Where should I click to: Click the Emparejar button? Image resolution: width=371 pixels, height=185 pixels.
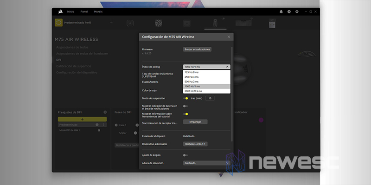pyautogui.click(x=195, y=122)
